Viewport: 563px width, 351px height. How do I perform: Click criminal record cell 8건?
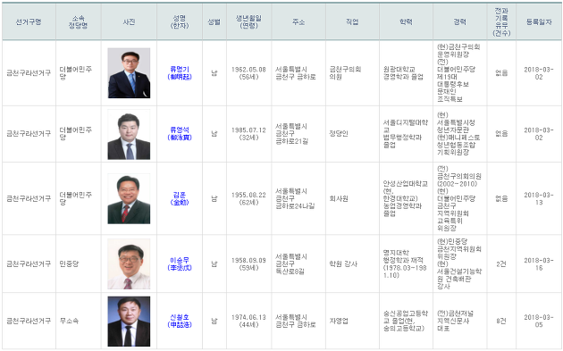click(501, 321)
